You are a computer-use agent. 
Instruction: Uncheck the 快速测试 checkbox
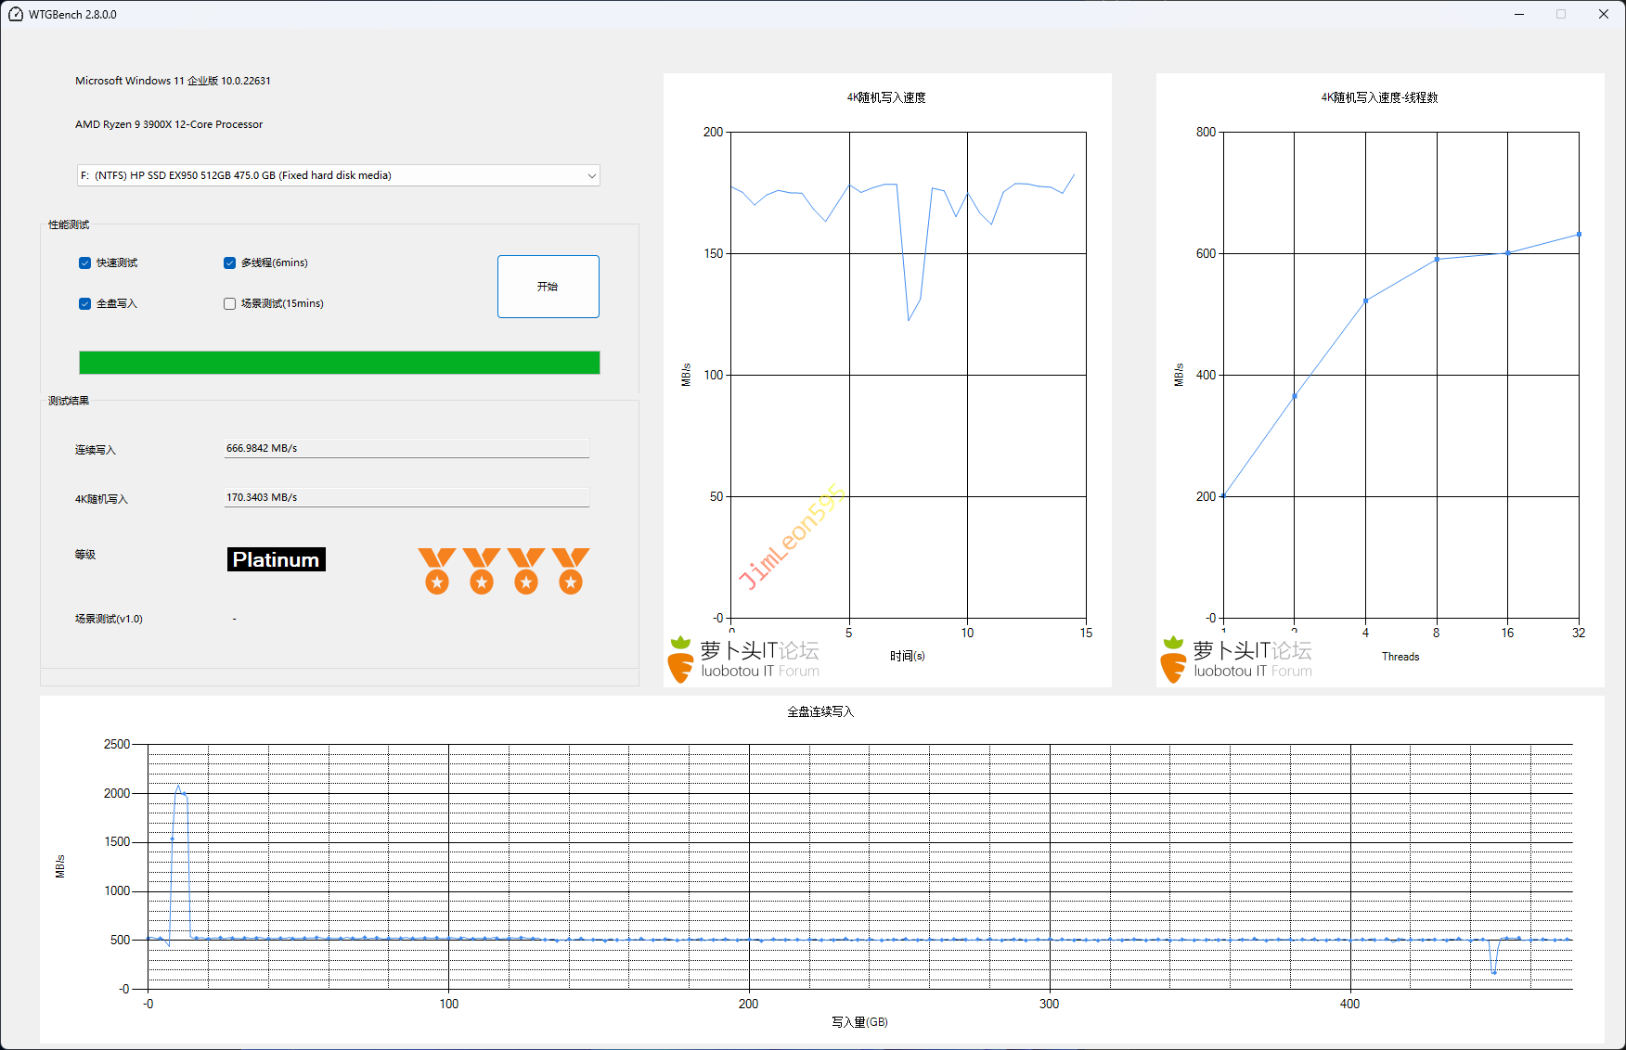(85, 263)
